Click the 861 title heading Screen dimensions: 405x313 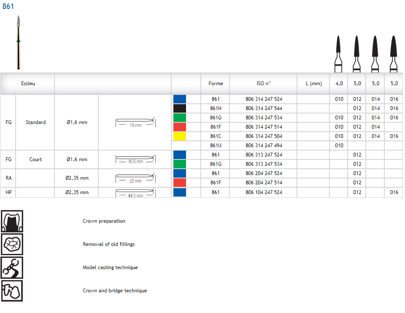[x=8, y=6]
